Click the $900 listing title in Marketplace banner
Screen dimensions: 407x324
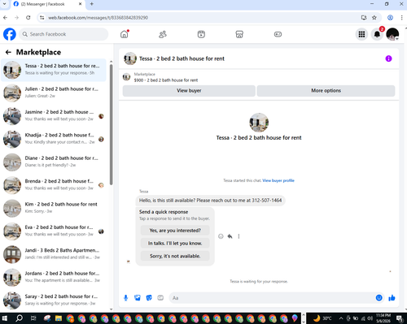coord(166,80)
